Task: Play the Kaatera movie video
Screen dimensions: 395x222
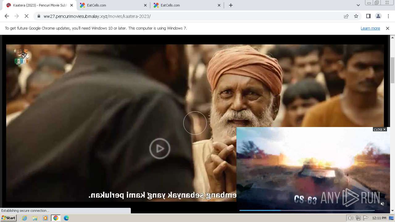Action: (x=160, y=149)
